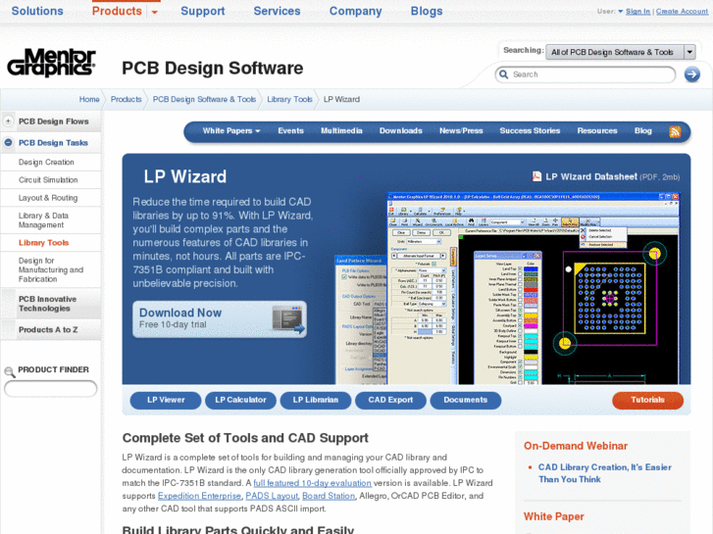This screenshot has height=534, width=713.
Task: Click the orange RSS feed icon
Action: [675, 132]
